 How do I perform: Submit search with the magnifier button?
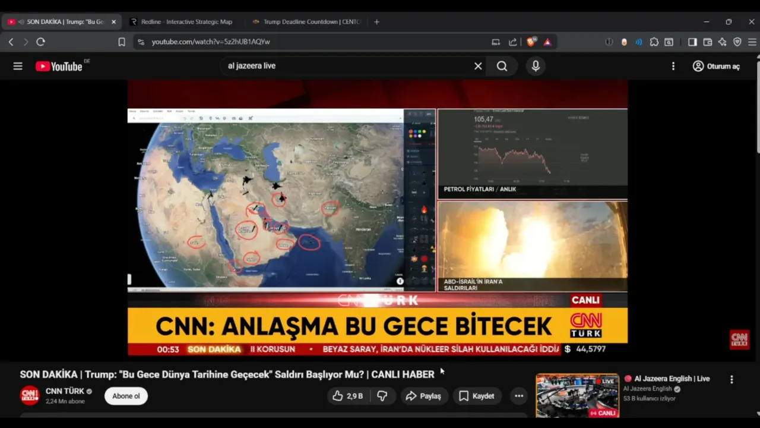pyautogui.click(x=502, y=66)
